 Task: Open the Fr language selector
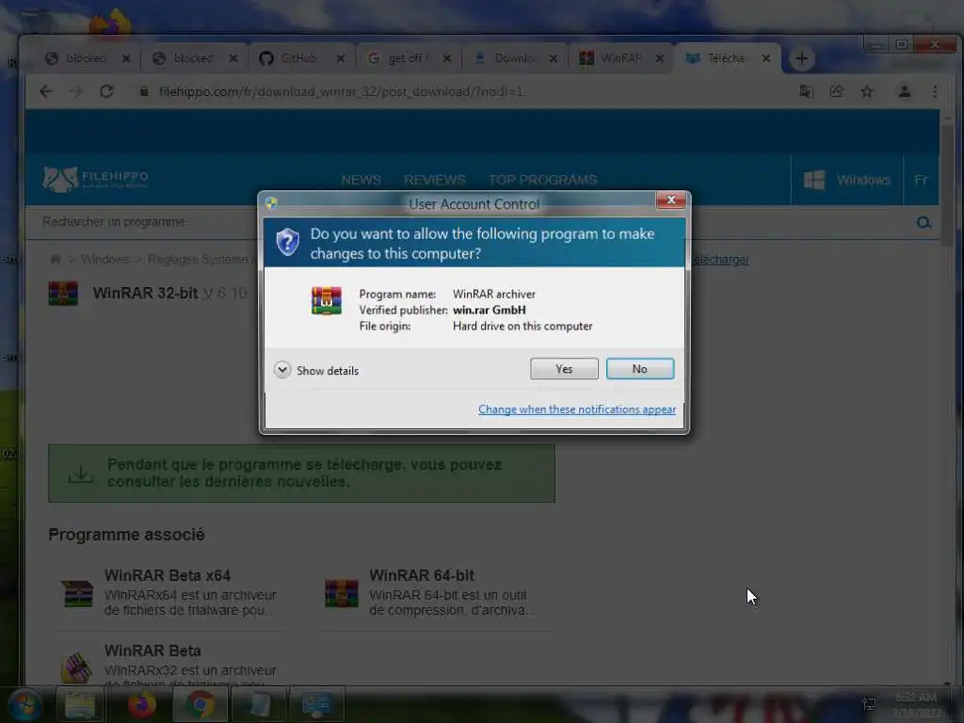tap(921, 180)
